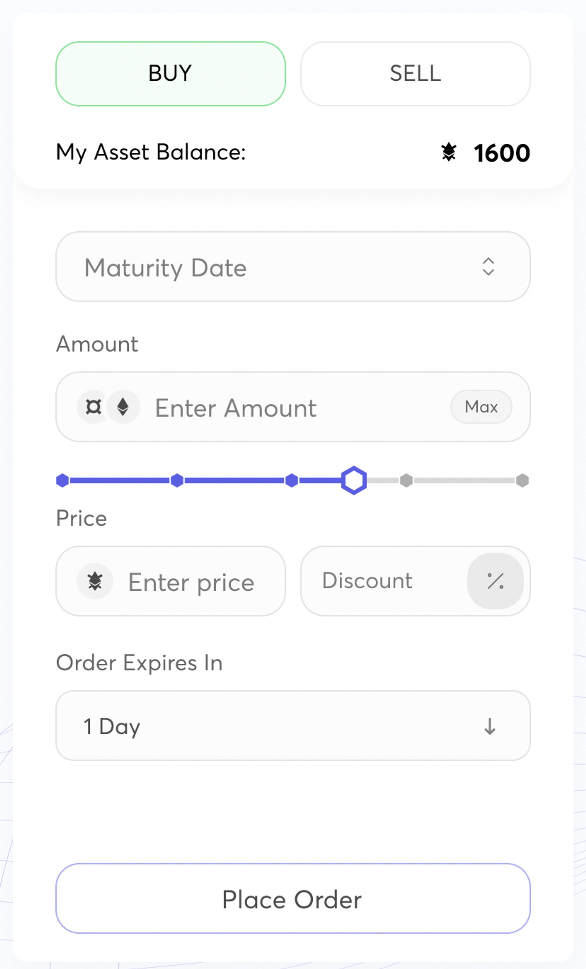Click the Ethereum icon in Amount field
Screen dimensions: 586x969
(x=123, y=406)
